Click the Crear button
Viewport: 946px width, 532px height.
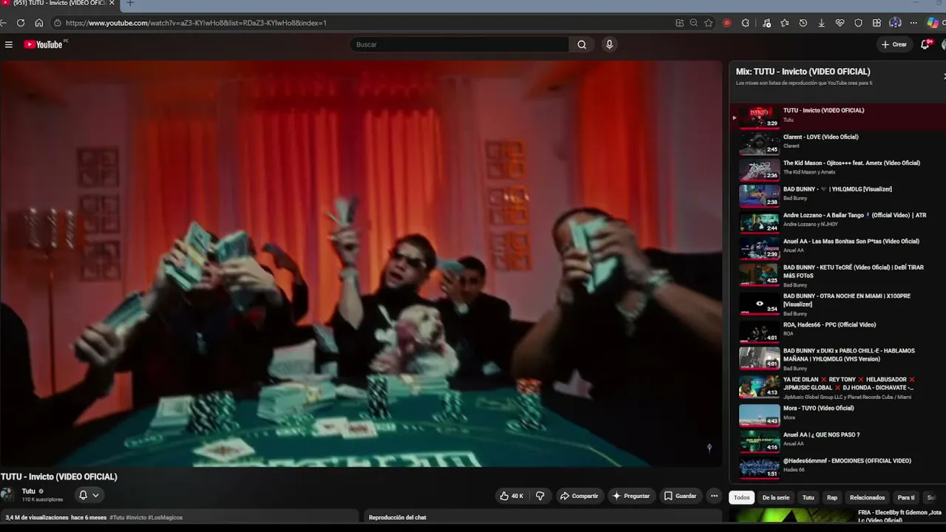[894, 44]
